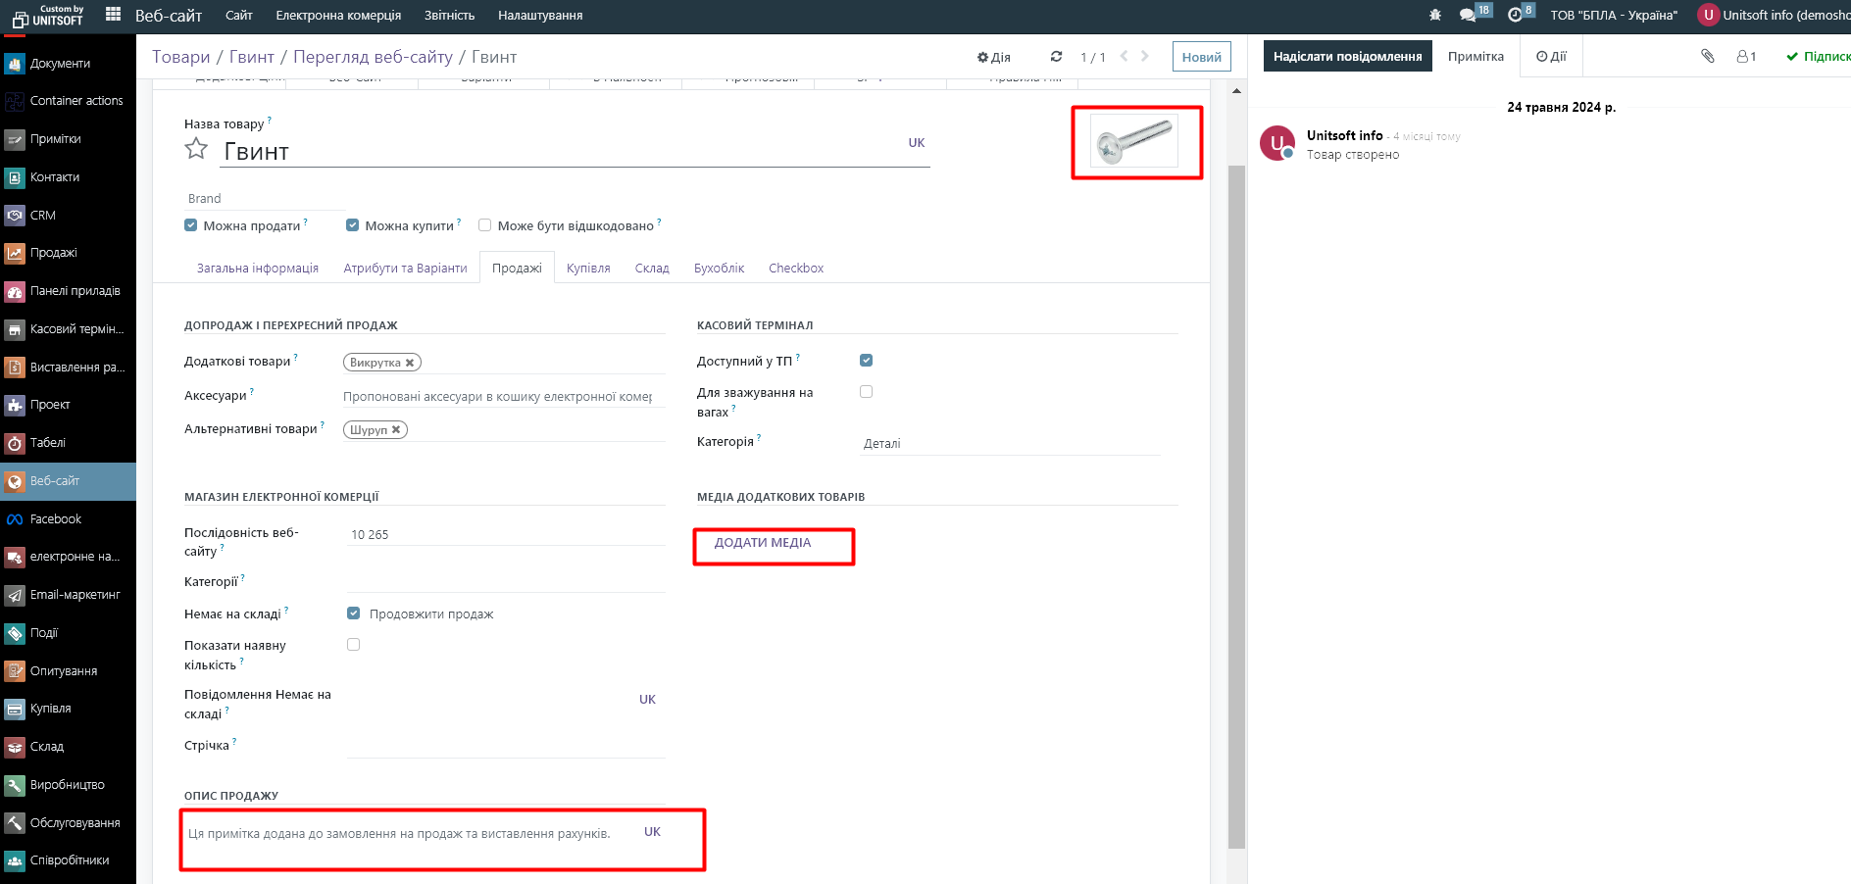Toggle Показати наявну кількість checkbox

click(x=354, y=645)
